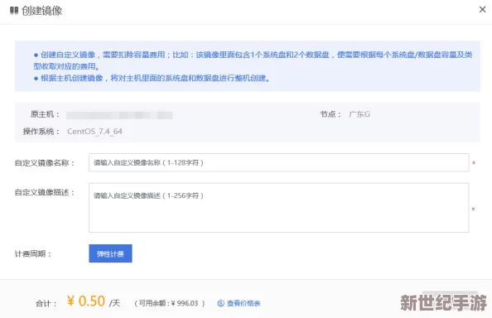Click the 可用余额 ¥ 996.03 balance text
The width and height of the screenshot is (492, 318).
click(170, 303)
